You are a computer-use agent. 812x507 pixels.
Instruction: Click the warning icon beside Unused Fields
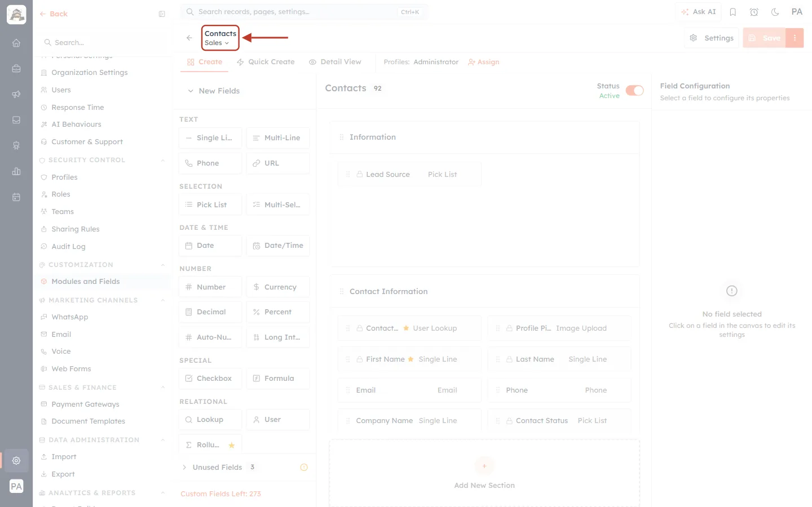304,467
